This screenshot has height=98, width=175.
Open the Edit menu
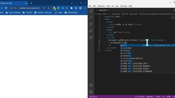(94, 6)
